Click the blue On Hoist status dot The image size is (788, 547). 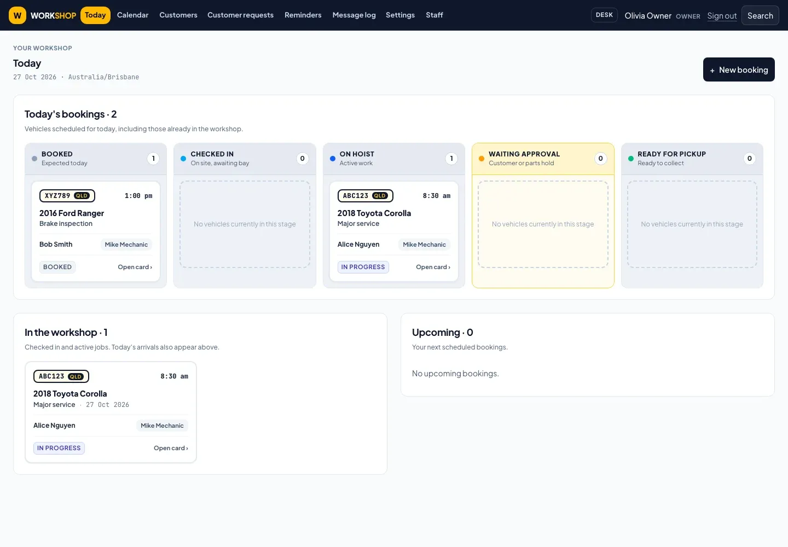(333, 159)
